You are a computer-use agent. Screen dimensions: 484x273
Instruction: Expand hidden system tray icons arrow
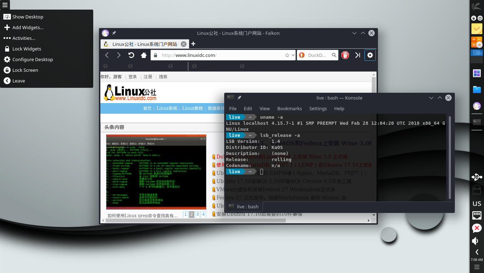pyautogui.click(x=477, y=252)
